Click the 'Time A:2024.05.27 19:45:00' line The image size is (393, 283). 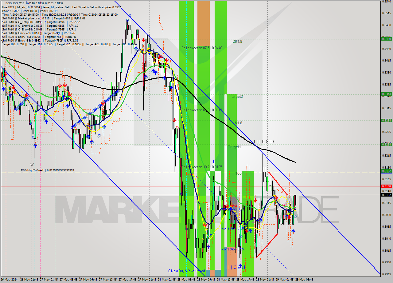click(60, 14)
